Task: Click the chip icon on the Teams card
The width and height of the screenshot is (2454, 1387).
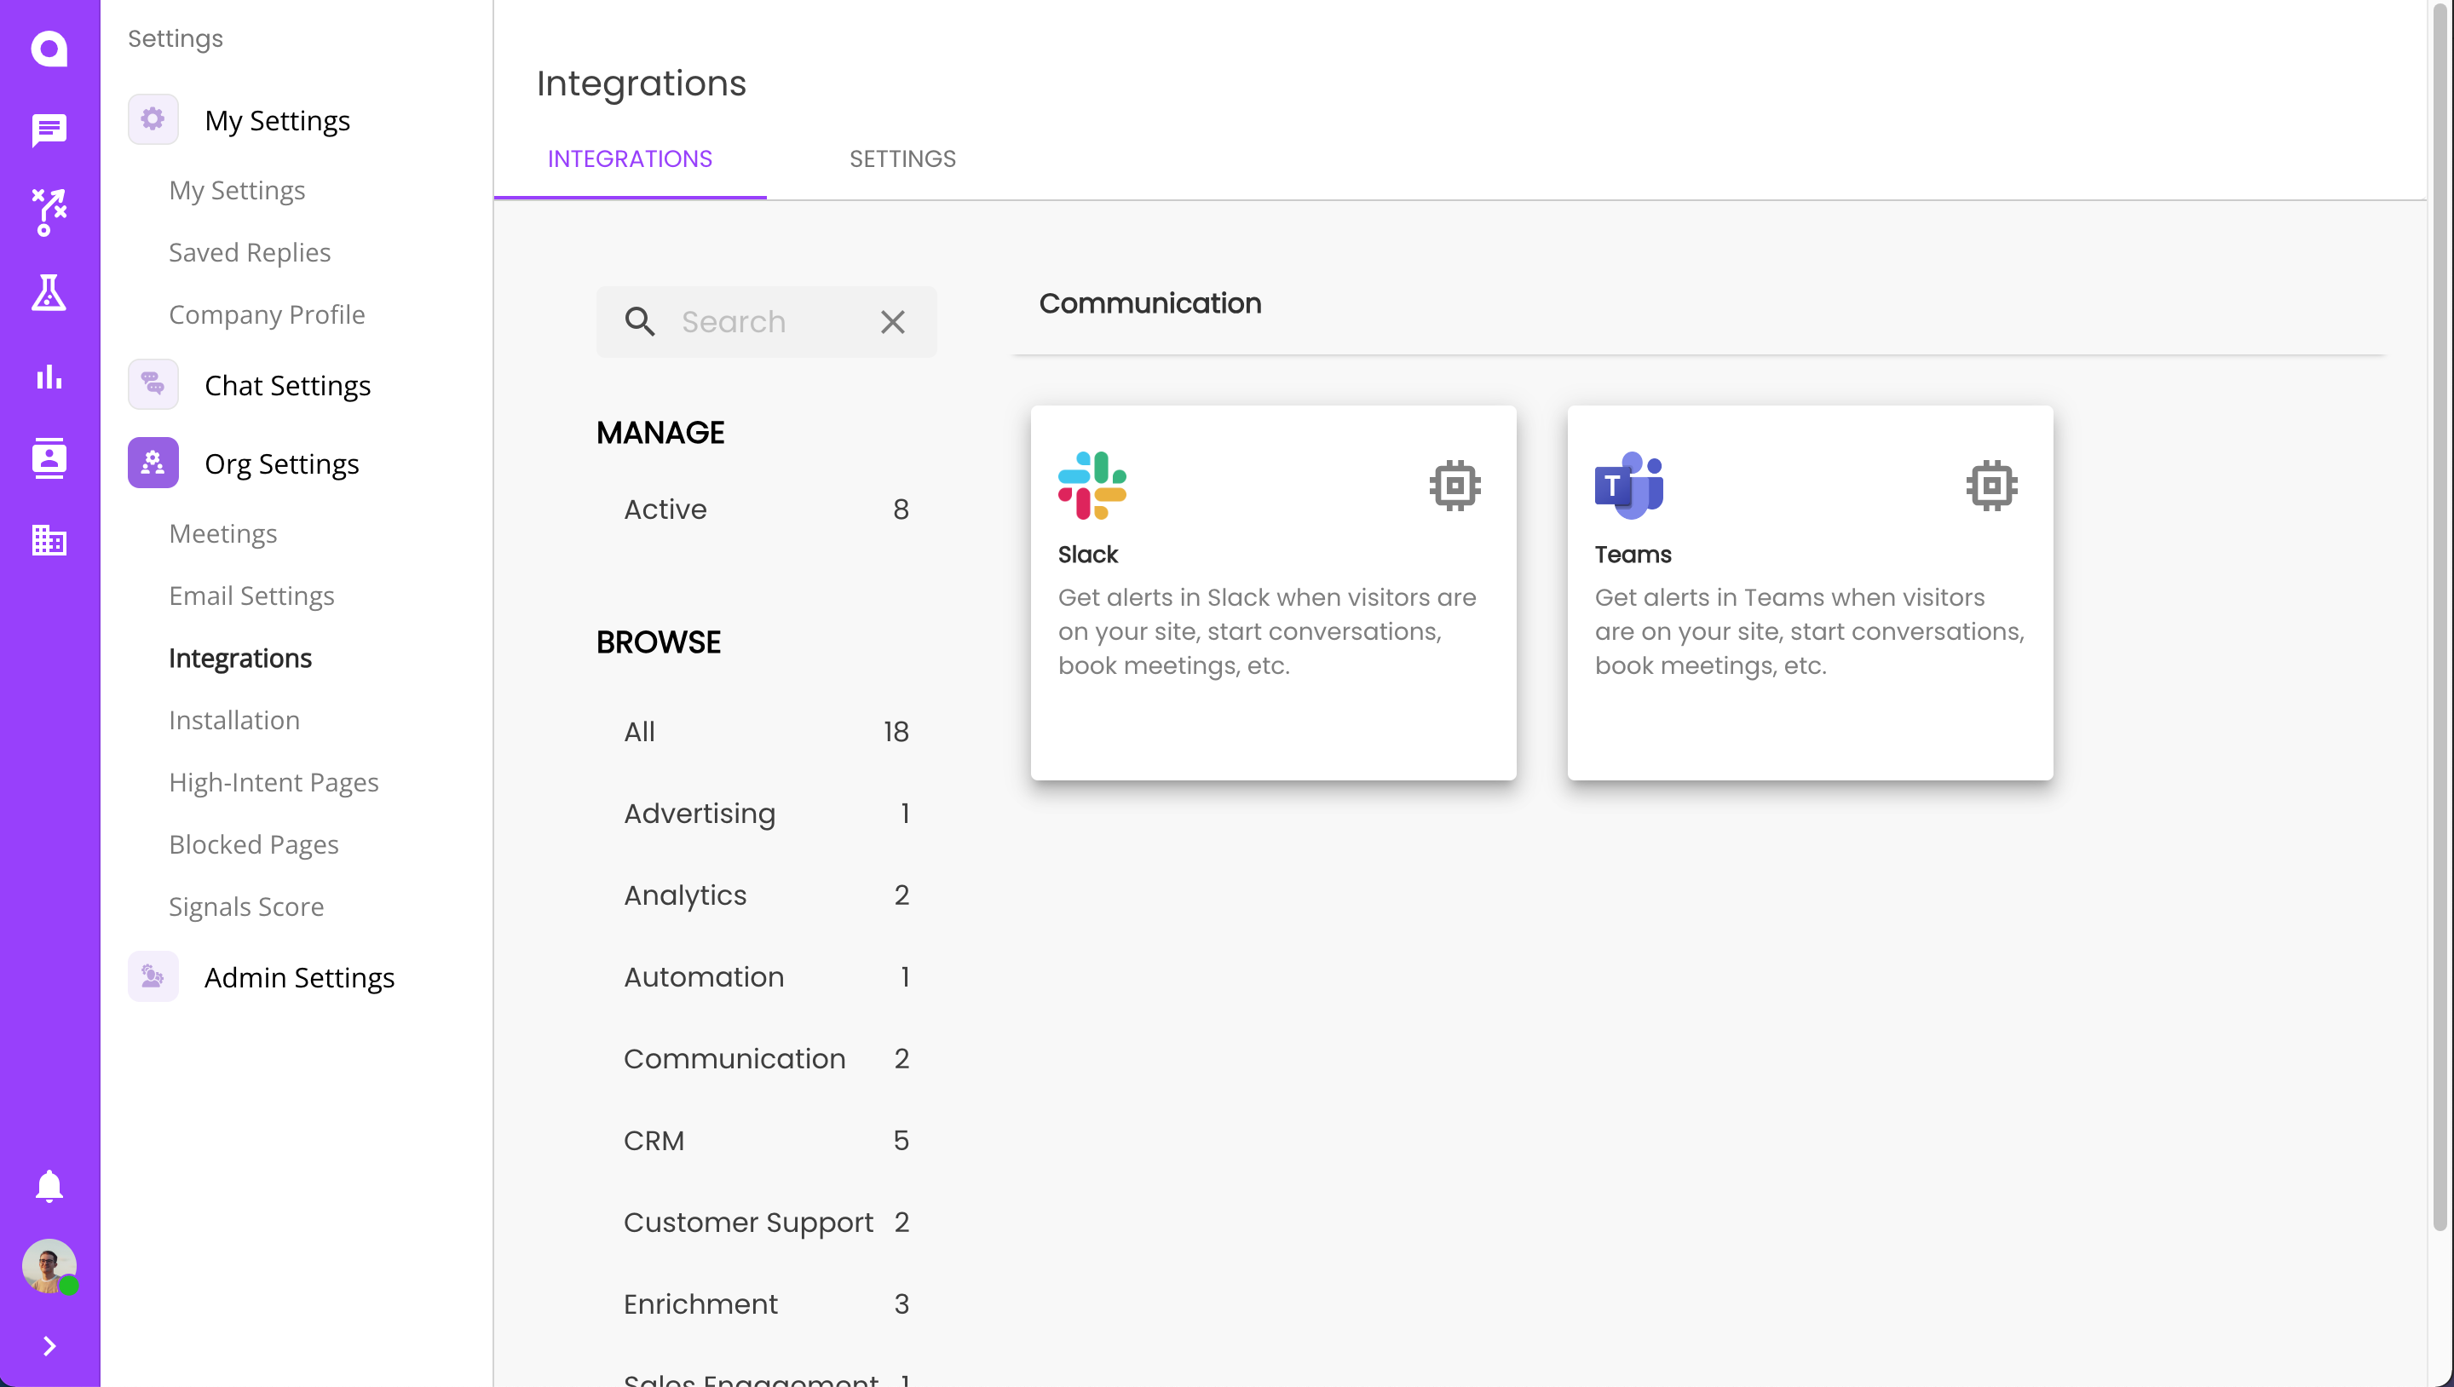Action: tap(1991, 486)
